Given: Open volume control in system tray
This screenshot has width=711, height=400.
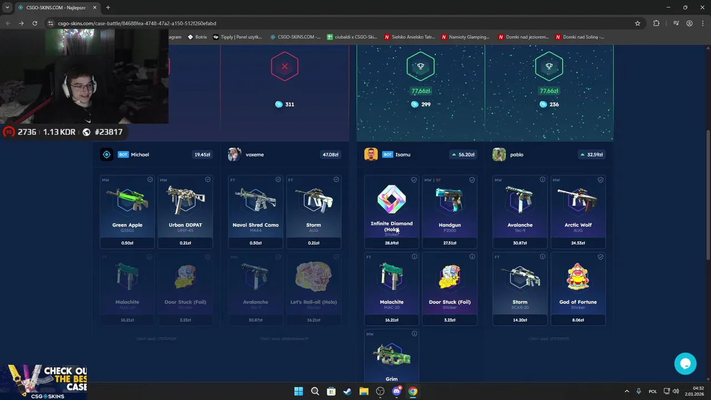Looking at the screenshot, I should (675, 391).
